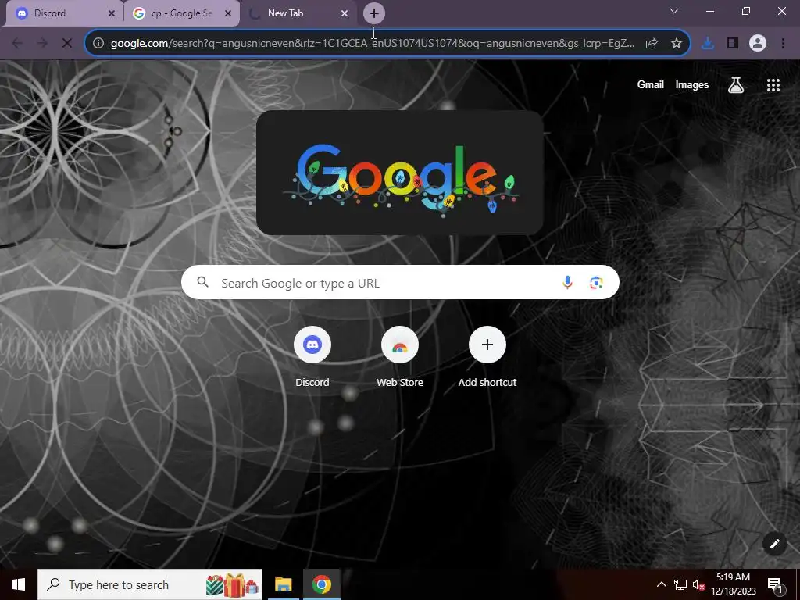Switch to the cp - Google Search tab
This screenshot has width=800, height=600.
point(181,13)
